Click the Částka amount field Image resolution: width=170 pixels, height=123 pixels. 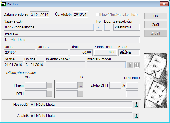coord(81,52)
